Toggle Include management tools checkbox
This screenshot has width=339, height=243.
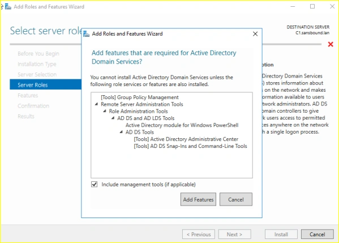[95, 184]
